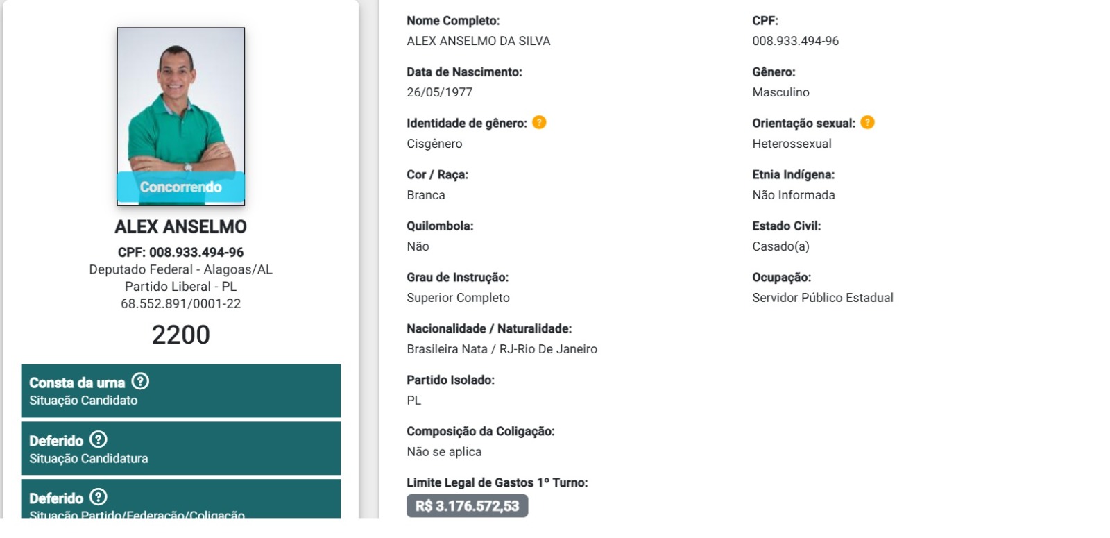Open question mark icon next to Consta da urna
The width and height of the screenshot is (1110, 538).
140,381
